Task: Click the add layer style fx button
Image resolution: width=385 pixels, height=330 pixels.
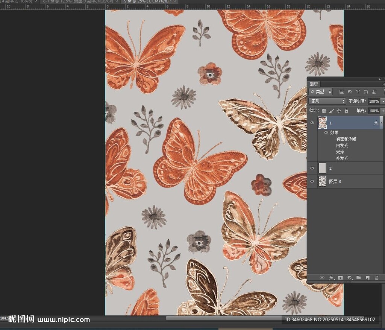Action: point(331,278)
